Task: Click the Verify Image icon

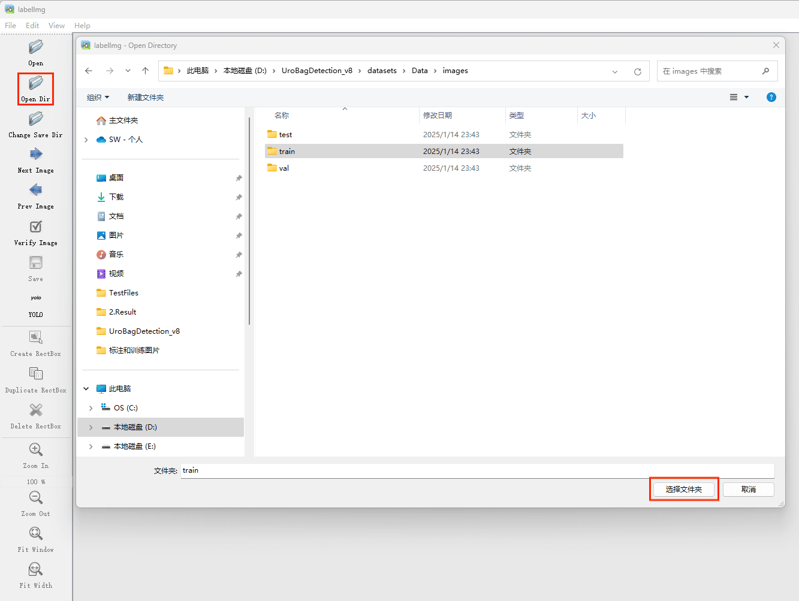Action: pos(36,227)
